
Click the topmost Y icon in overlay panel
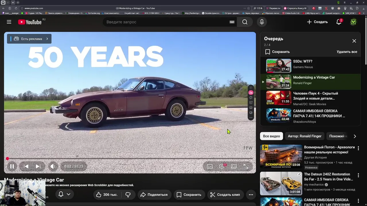pos(251,88)
